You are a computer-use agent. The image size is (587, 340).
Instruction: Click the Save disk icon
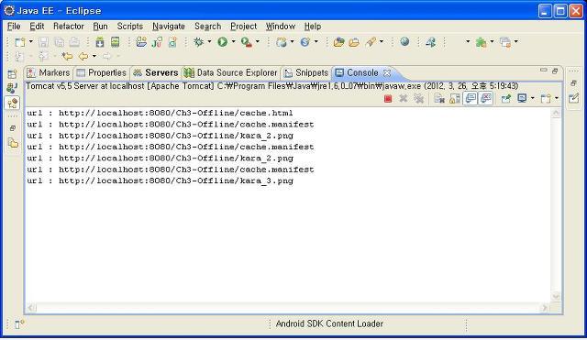pyautogui.click(x=43, y=42)
